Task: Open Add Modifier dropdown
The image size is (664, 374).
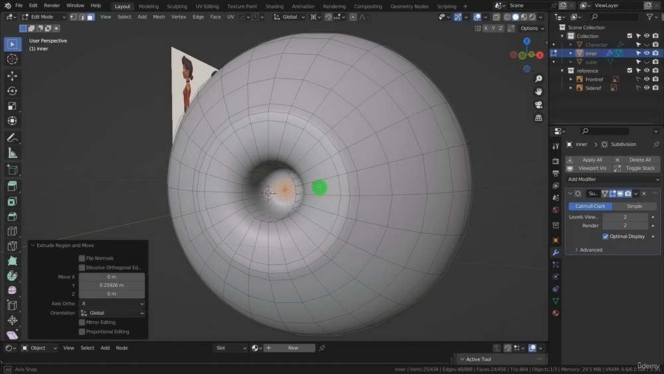Action: (613, 179)
